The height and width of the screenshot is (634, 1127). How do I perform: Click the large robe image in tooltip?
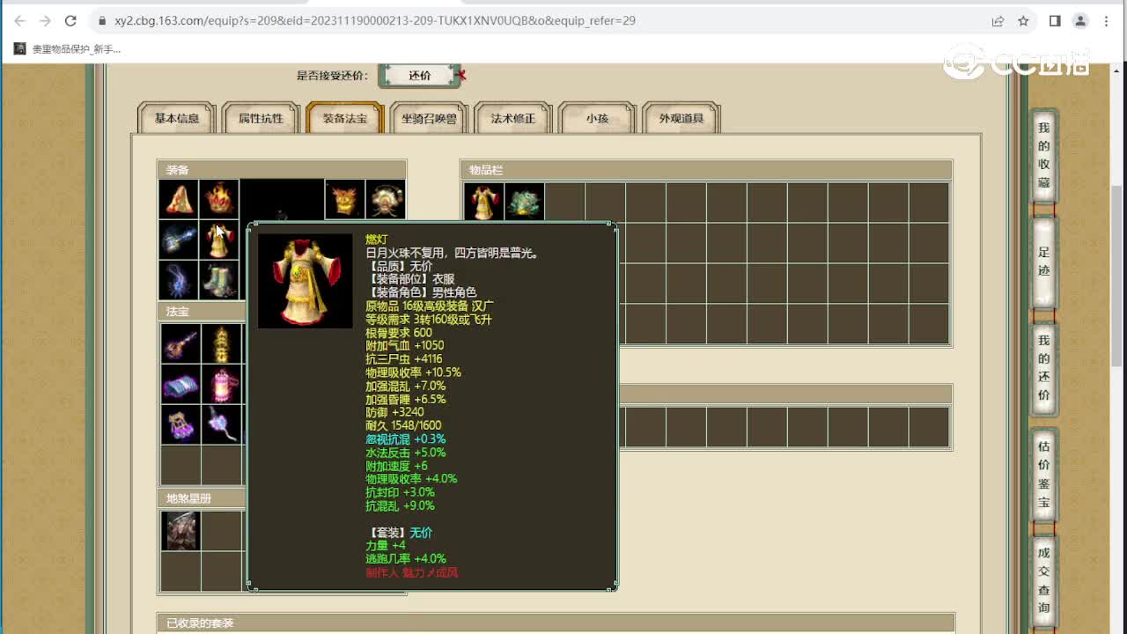tap(306, 281)
